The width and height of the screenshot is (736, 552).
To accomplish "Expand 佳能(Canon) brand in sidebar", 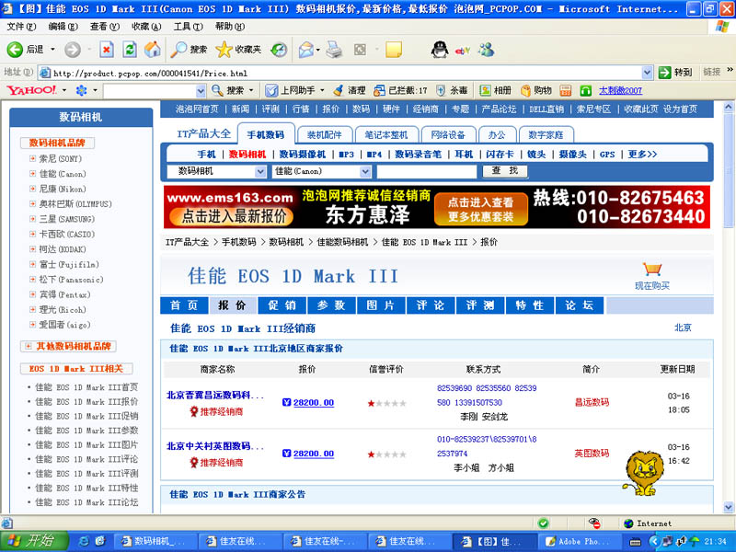I will (32, 174).
